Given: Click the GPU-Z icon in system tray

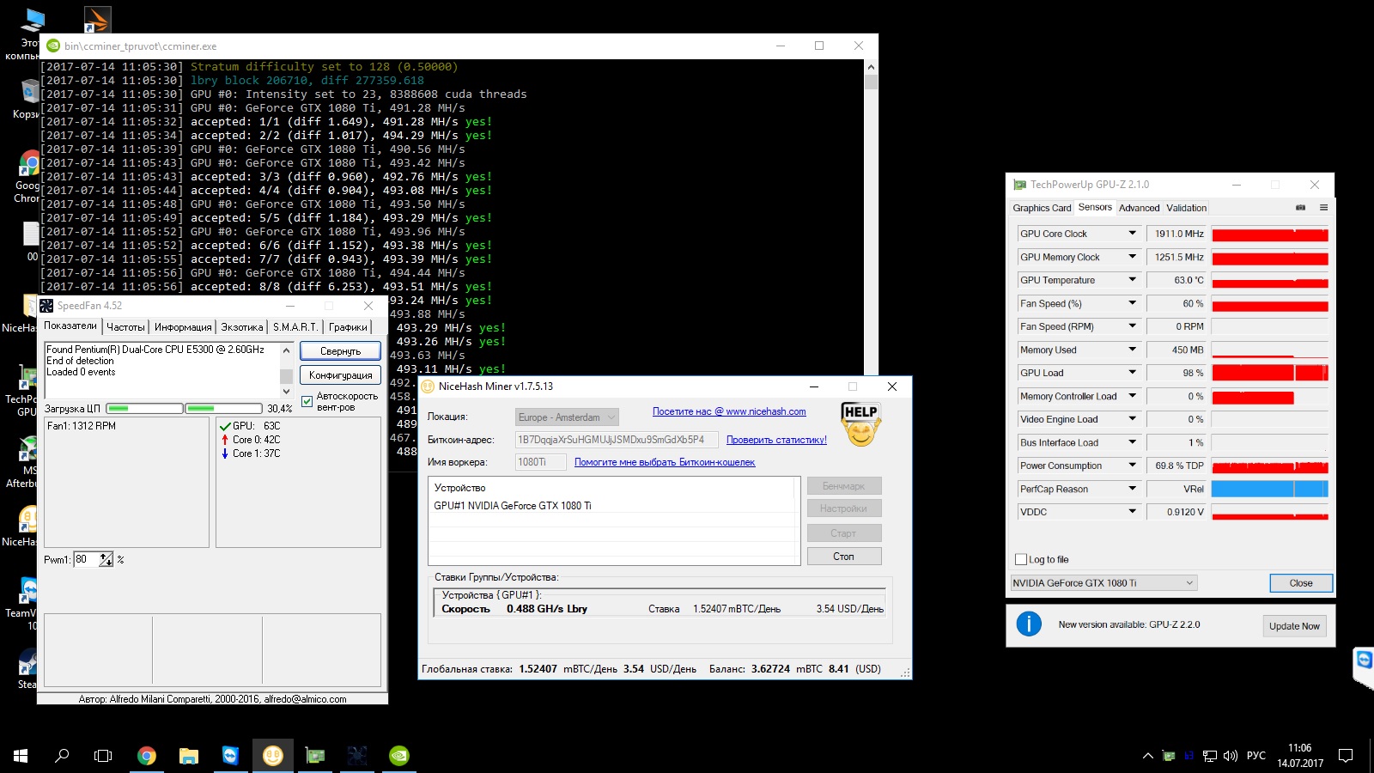Looking at the screenshot, I should tap(1169, 756).
